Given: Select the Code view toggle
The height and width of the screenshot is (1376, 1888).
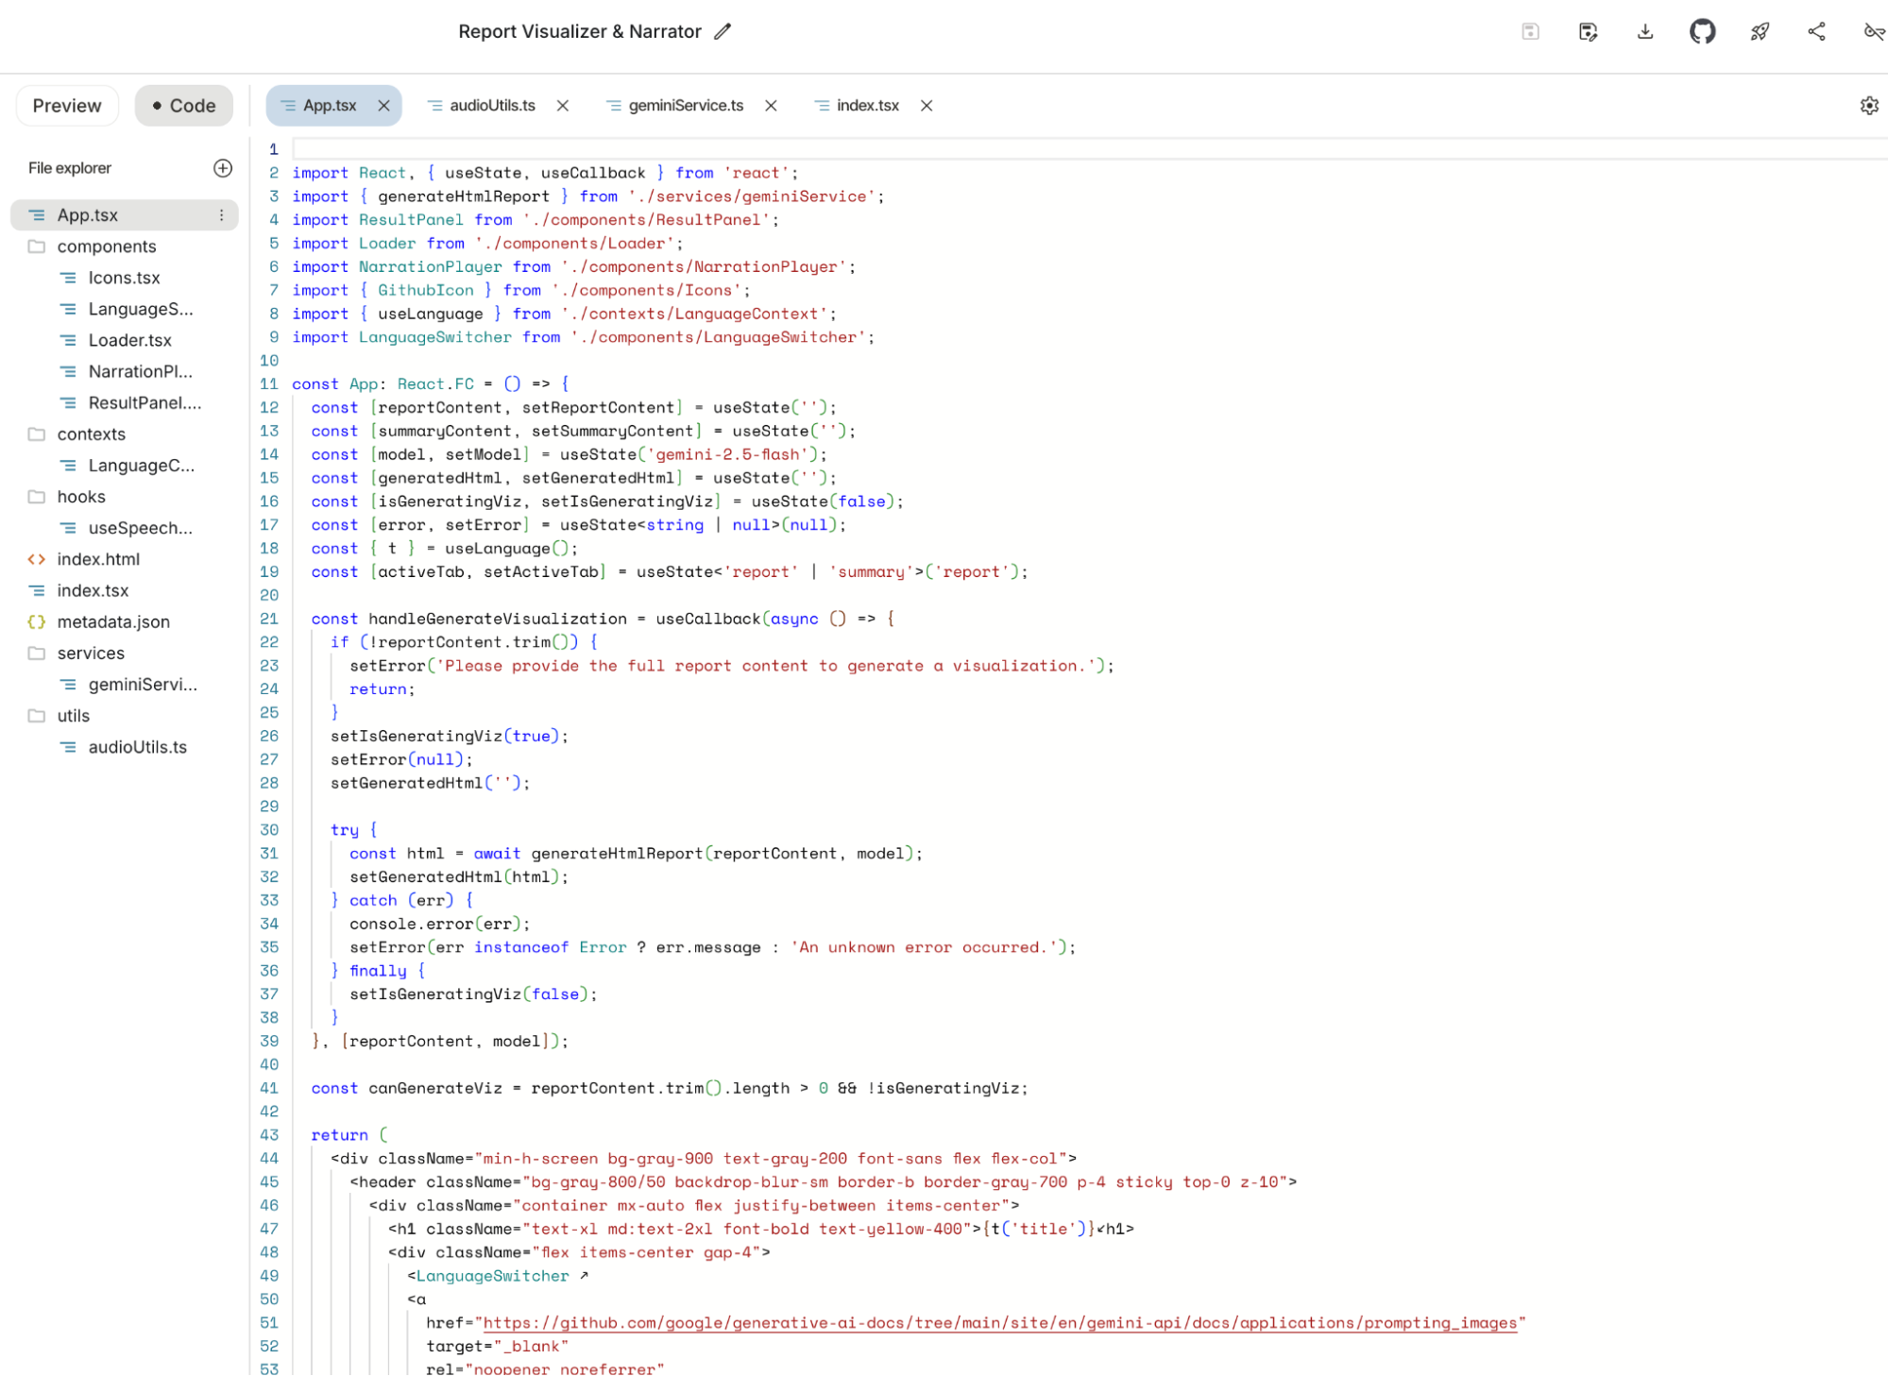Looking at the screenshot, I should (184, 106).
